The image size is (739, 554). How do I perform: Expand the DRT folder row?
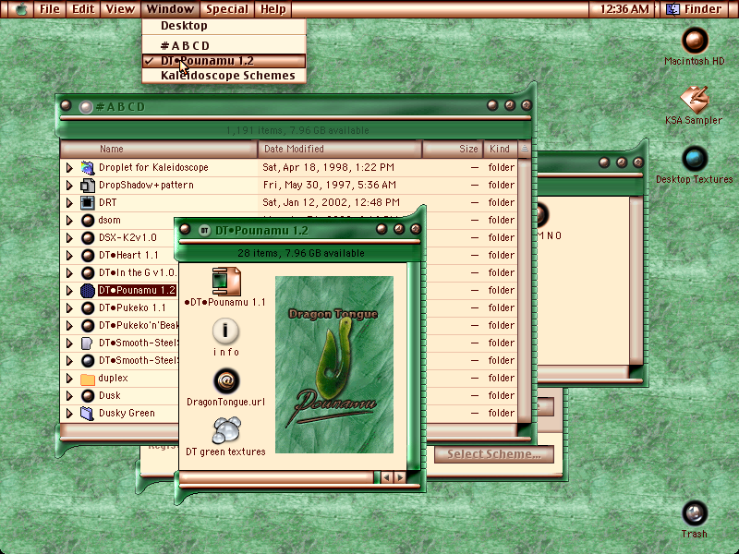69,202
